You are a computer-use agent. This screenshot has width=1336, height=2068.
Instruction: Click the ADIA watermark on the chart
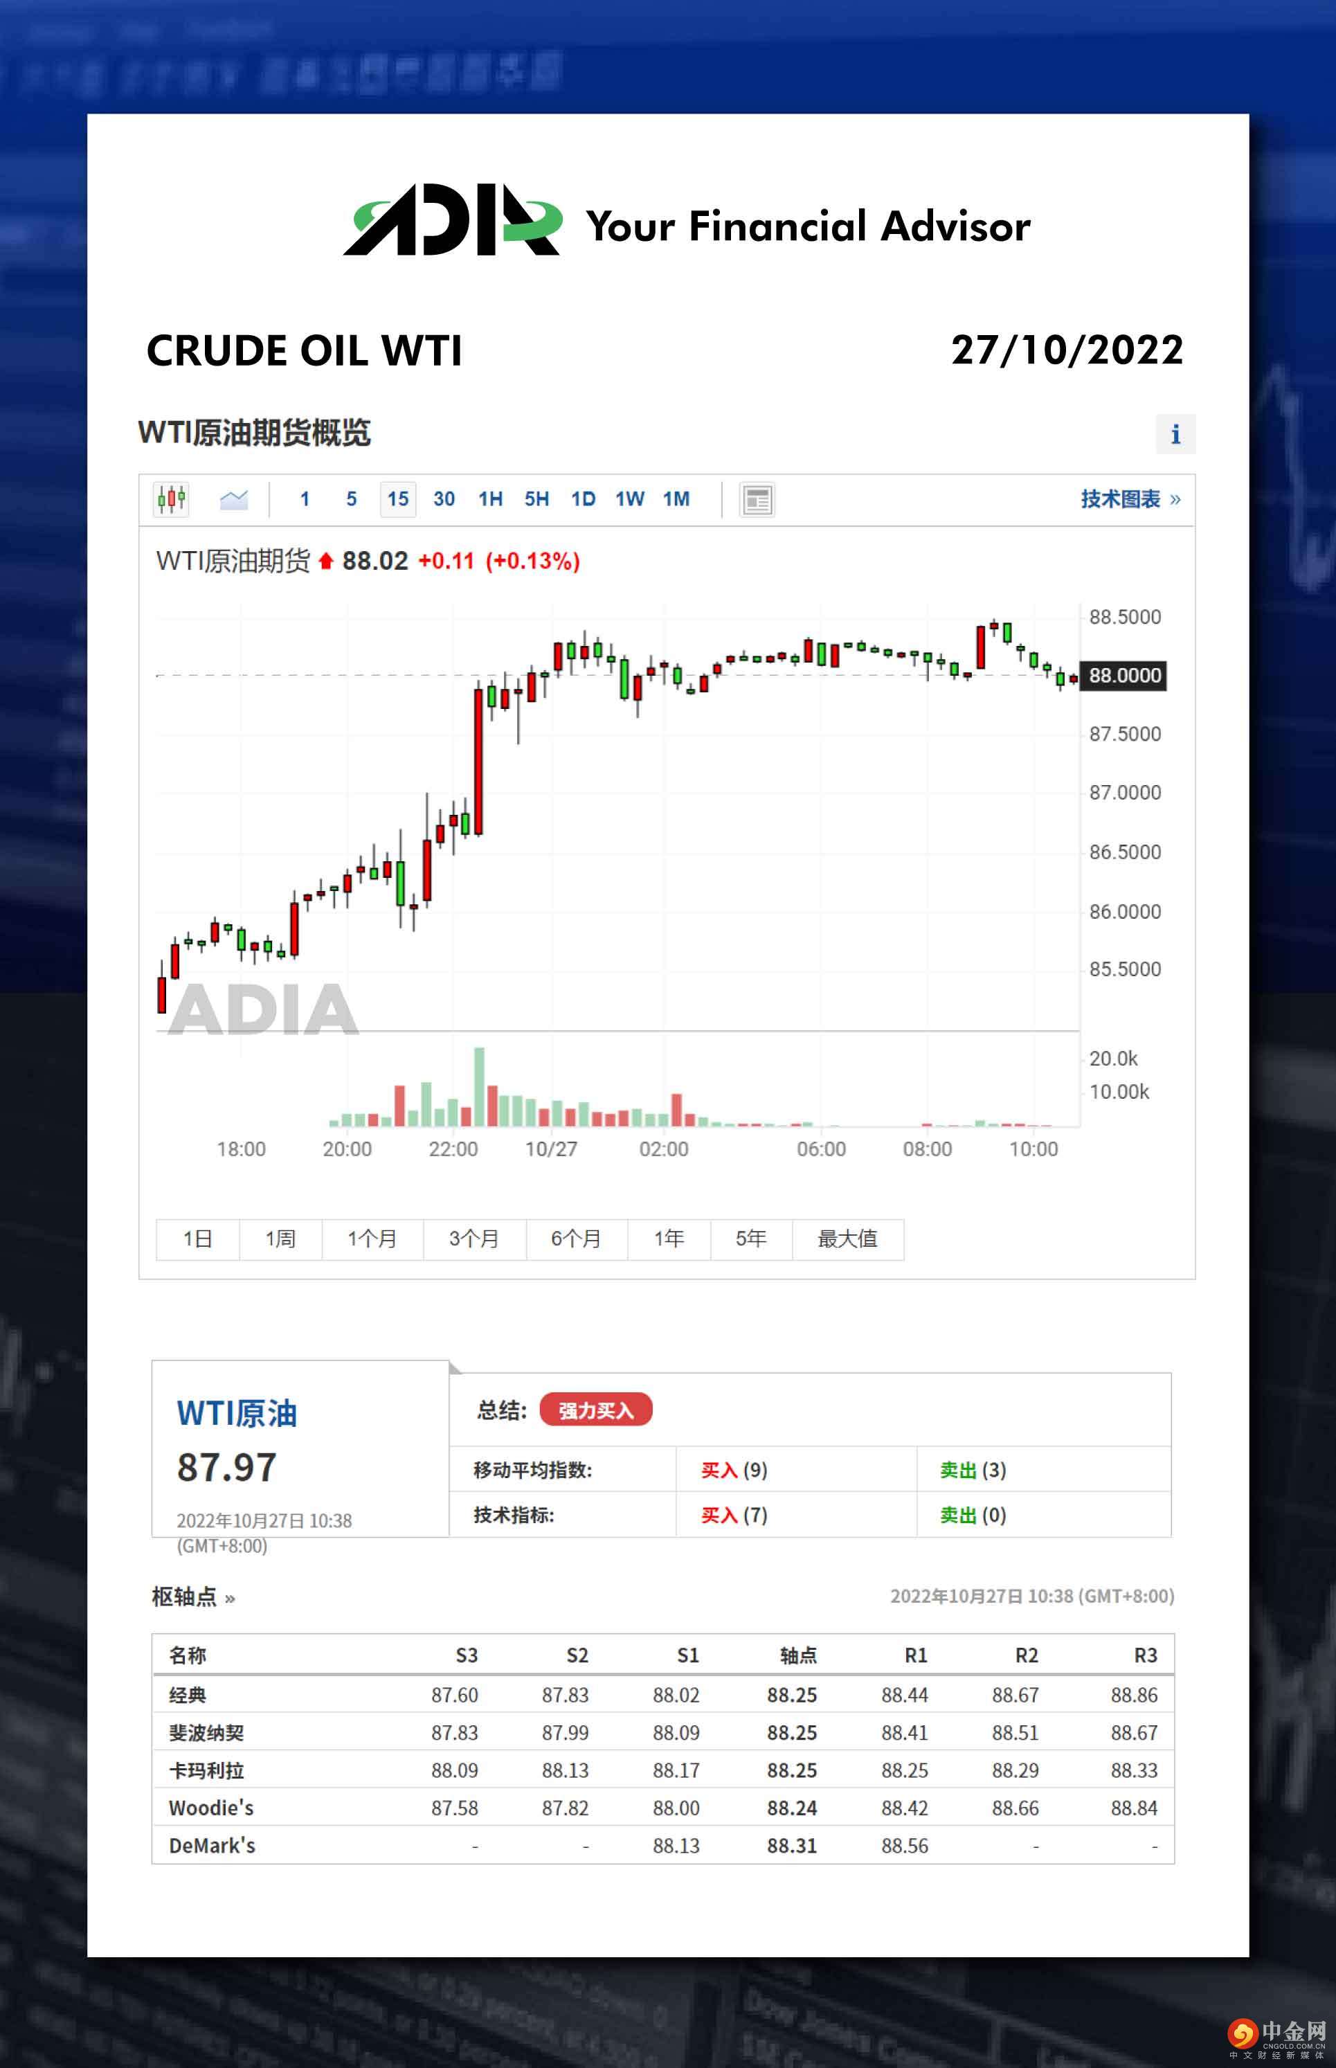(263, 1009)
